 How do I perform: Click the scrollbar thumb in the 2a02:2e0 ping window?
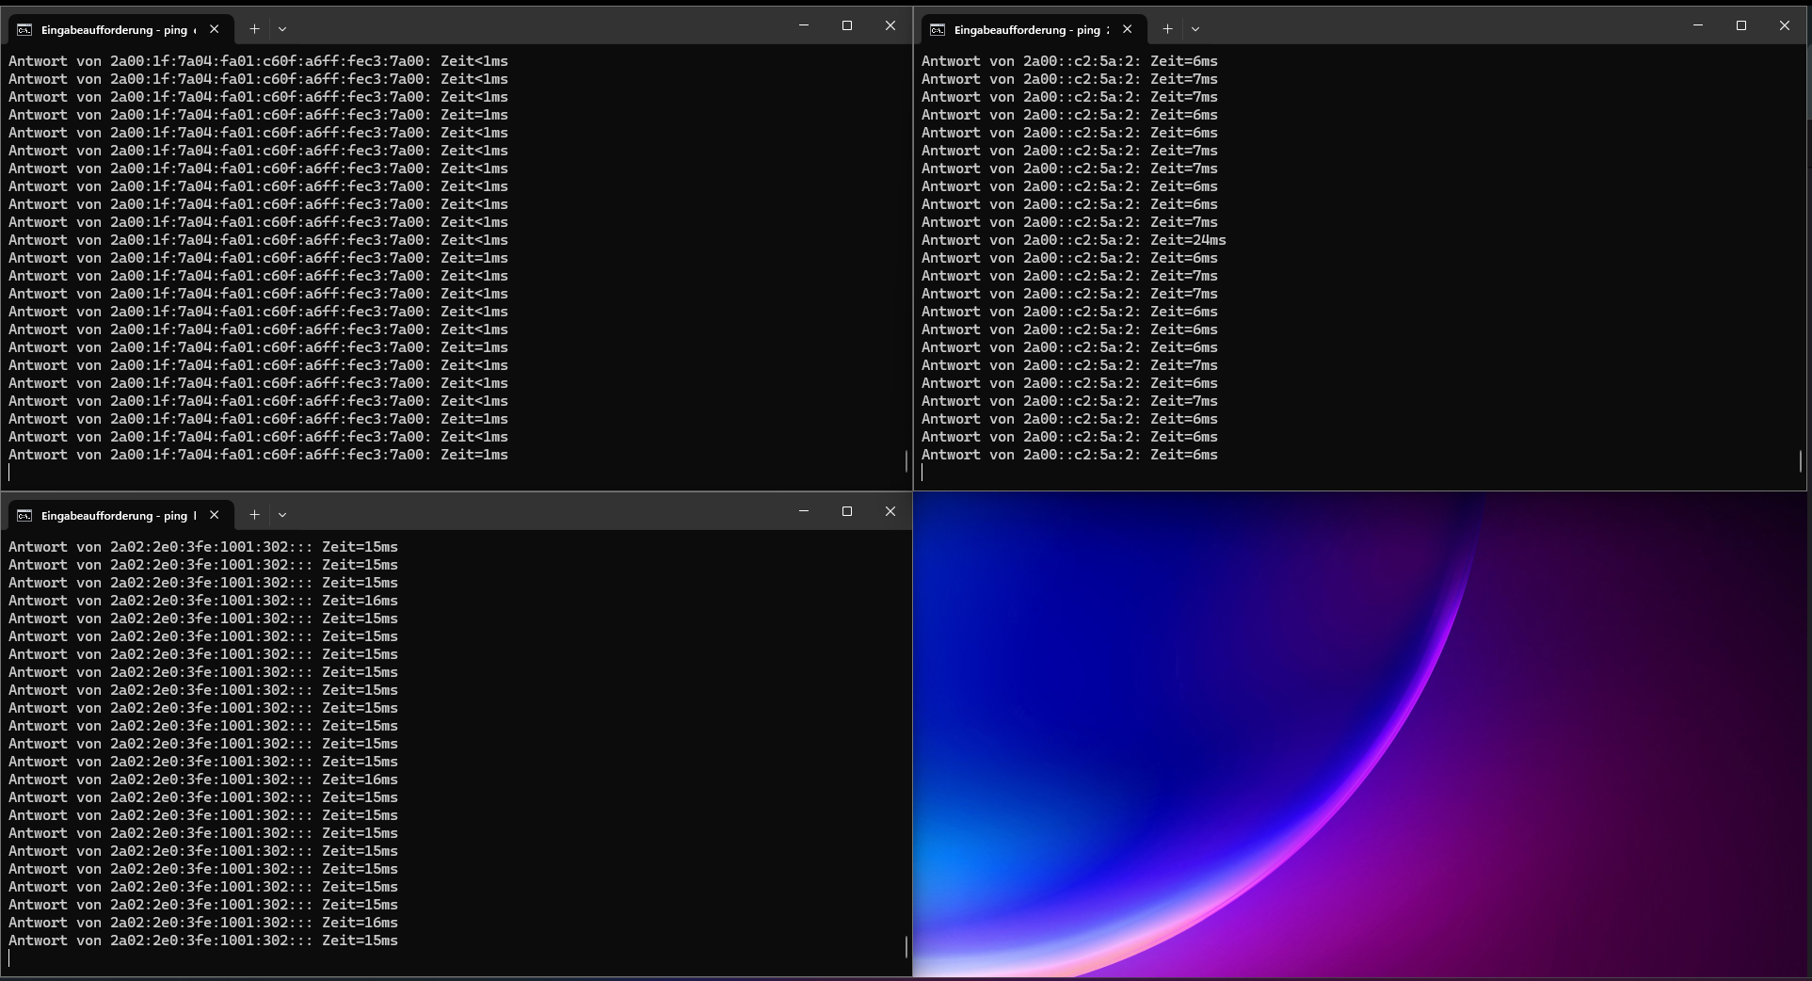[x=906, y=946]
